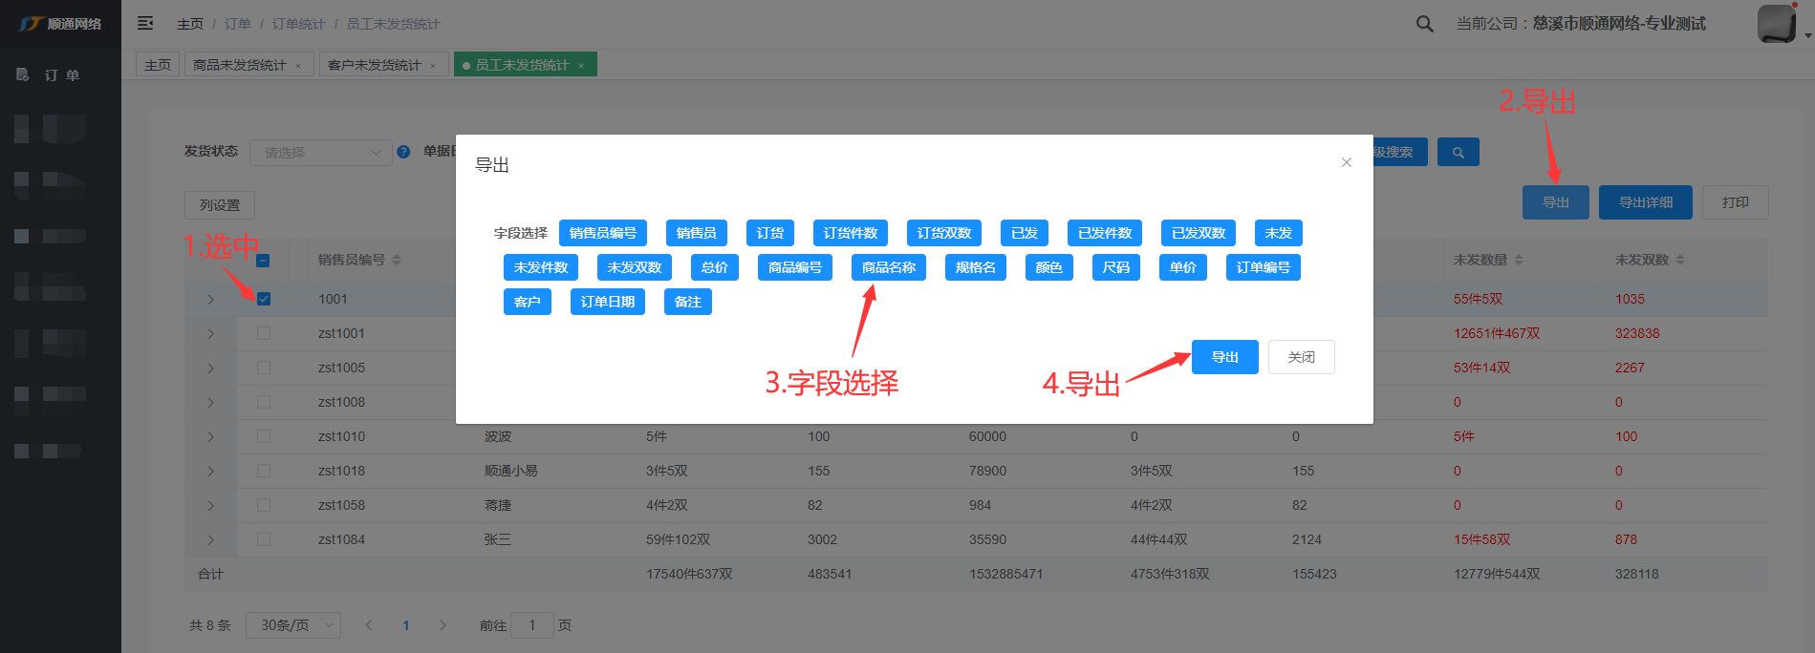This screenshot has width=1815, height=653.
Task: Click the blue search button with magnifier
Action: [x=1458, y=152]
